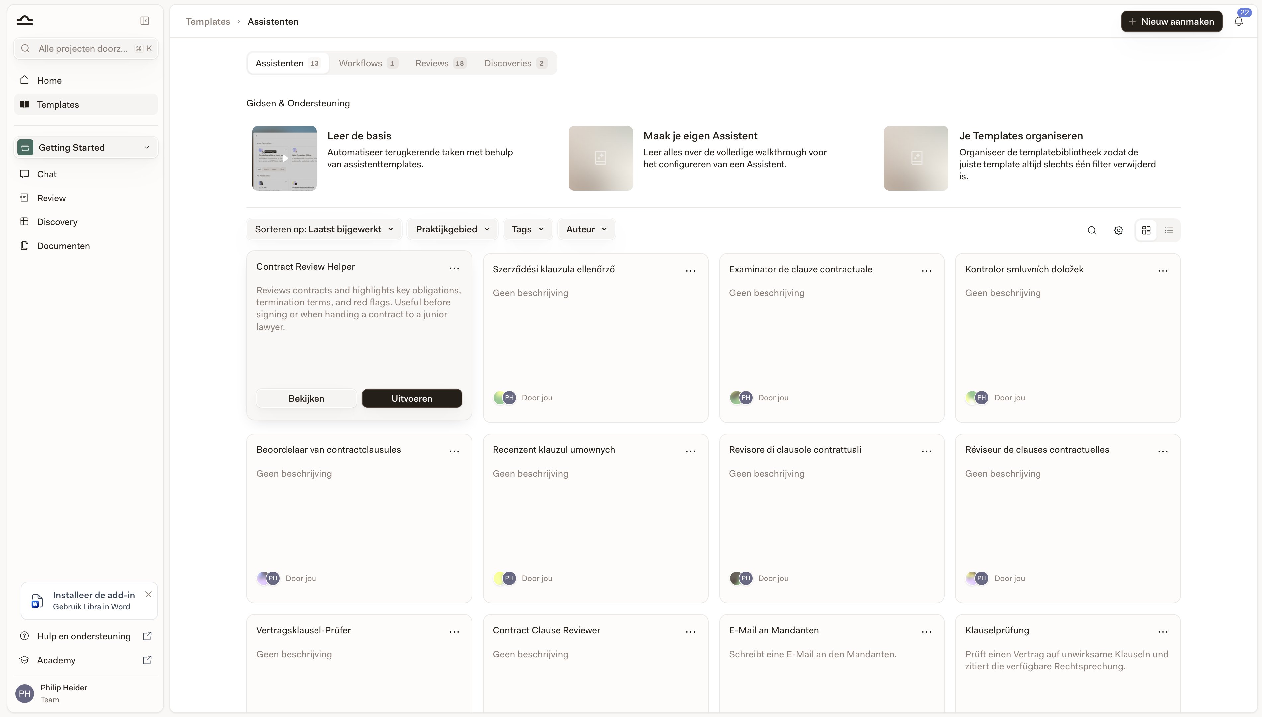Screen dimensions: 1262x717
Task: Select the Assistenten tab
Action: click(288, 63)
